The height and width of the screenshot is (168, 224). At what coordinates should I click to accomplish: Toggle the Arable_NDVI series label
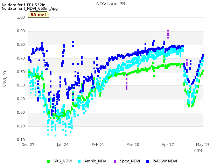pyautogui.click(x=96, y=161)
